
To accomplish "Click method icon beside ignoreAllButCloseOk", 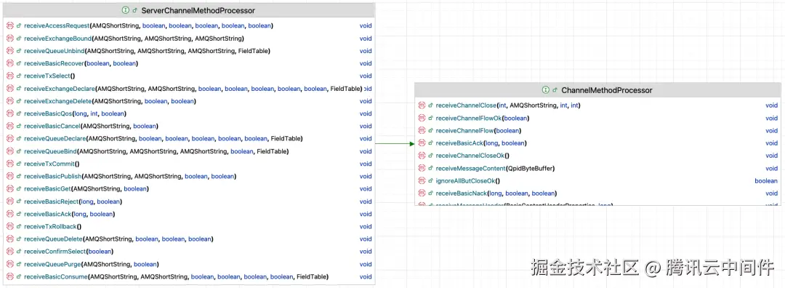I will pos(422,180).
